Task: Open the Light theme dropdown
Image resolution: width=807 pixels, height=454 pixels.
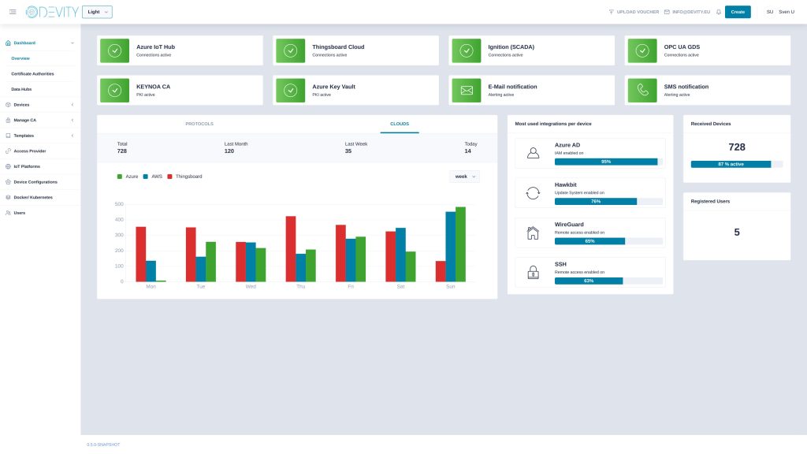Action: coord(97,12)
